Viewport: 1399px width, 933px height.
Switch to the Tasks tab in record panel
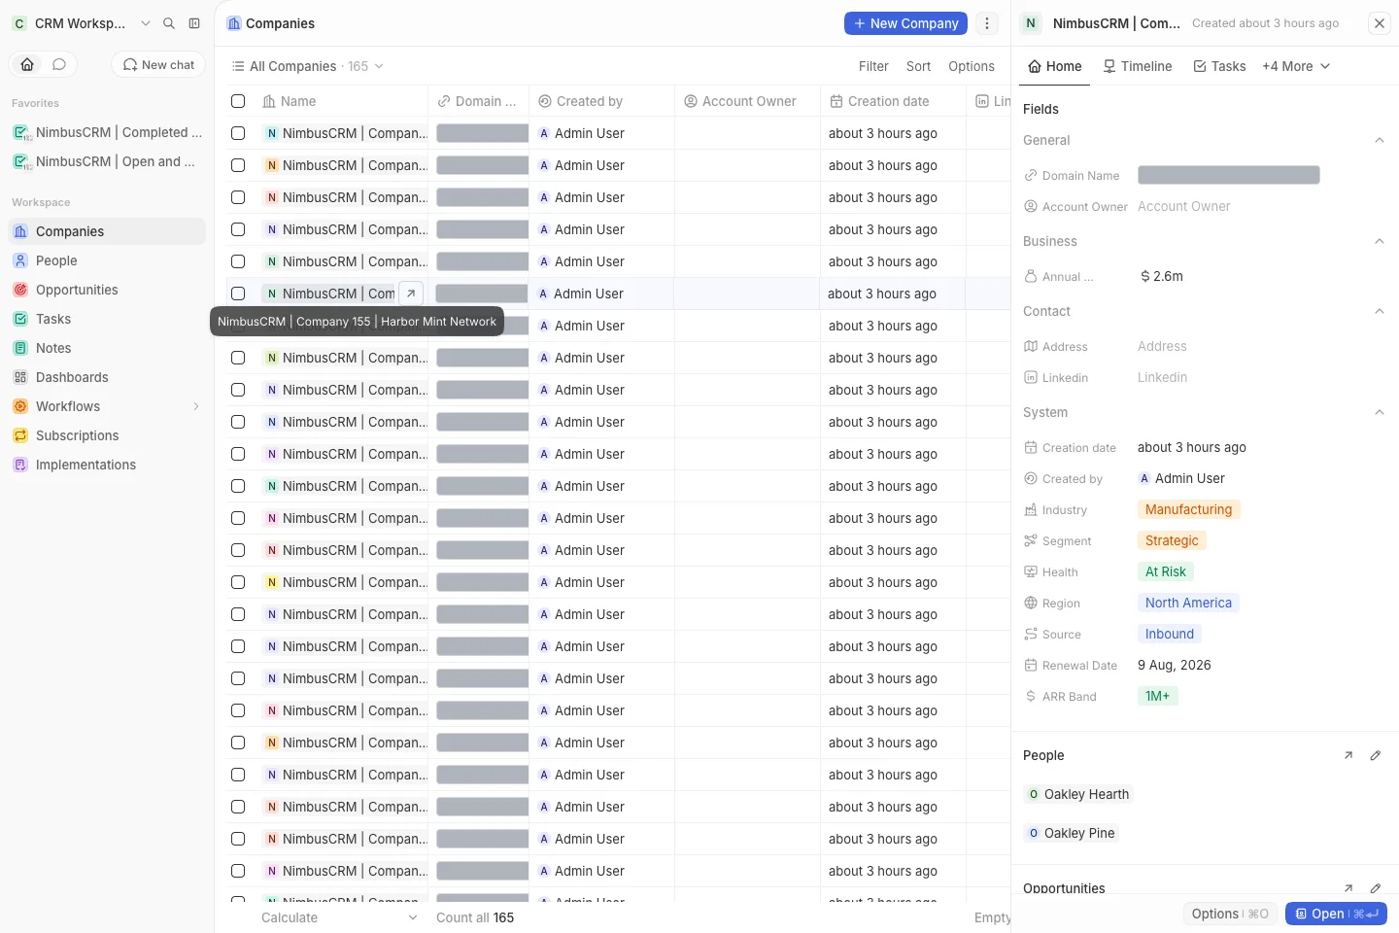click(1219, 66)
